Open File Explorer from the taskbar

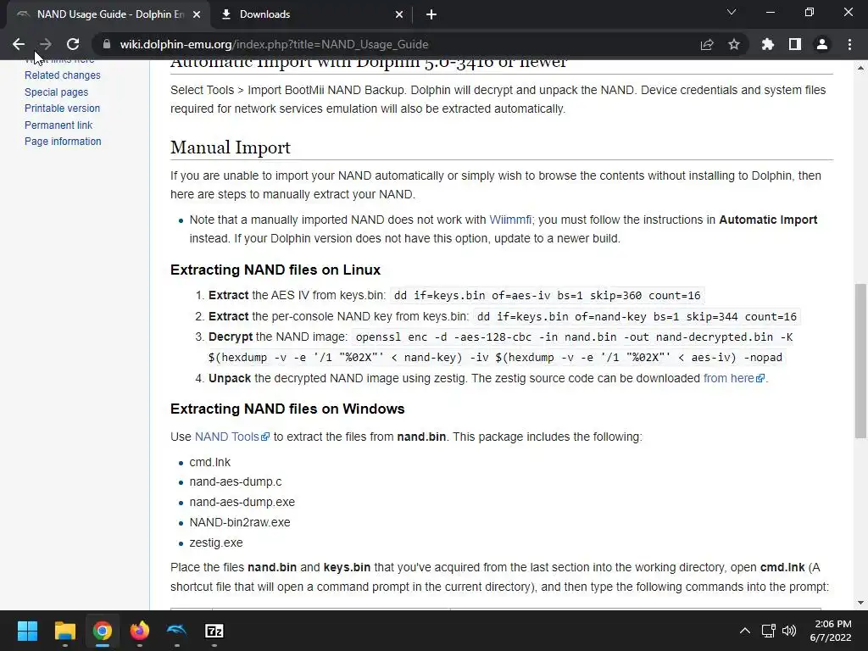(x=64, y=631)
